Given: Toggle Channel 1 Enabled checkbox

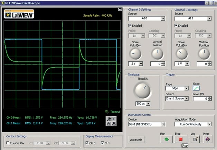Looking at the screenshot, I should point(176,26).
